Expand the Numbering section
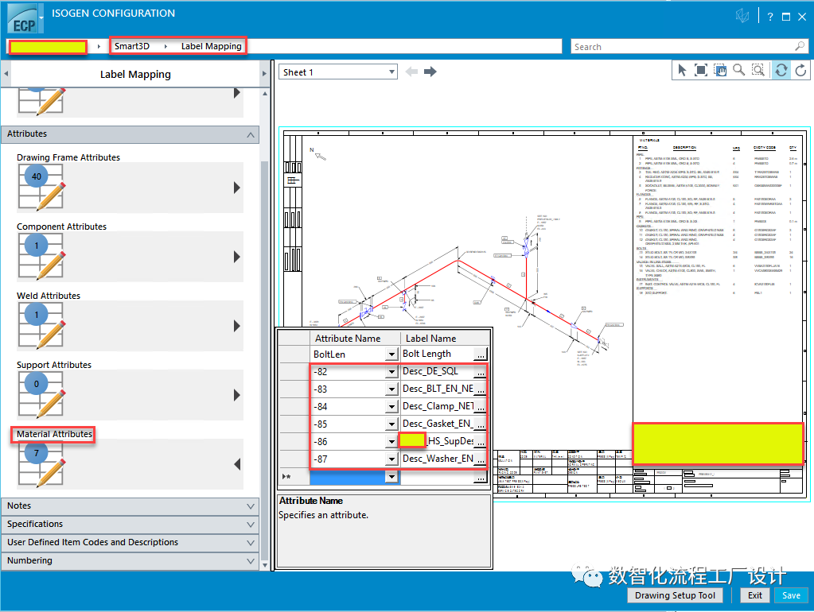814x612 pixels. coord(251,561)
